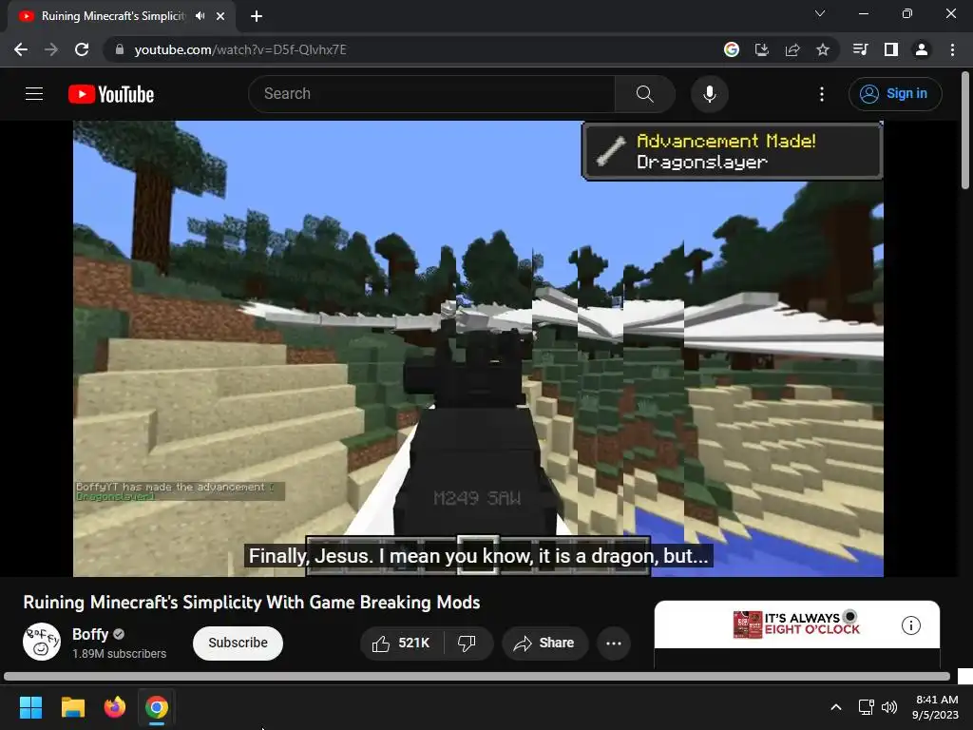Open the Eight O'Clock ad banner
This screenshot has width=973, height=730.
pyautogui.click(x=797, y=624)
